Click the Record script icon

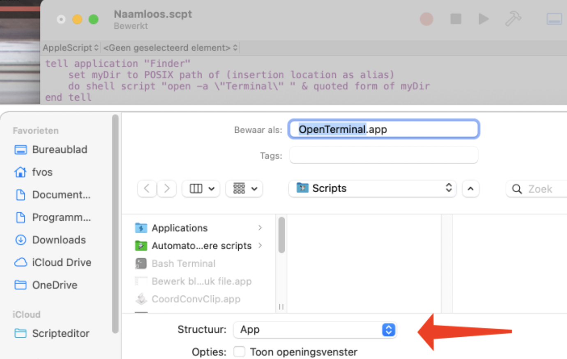(x=427, y=18)
